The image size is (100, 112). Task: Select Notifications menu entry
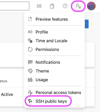pyautogui.click(x=54, y=62)
